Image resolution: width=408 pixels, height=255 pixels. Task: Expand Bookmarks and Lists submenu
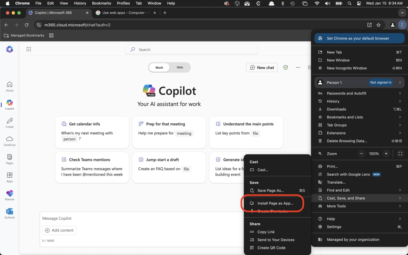(359, 117)
